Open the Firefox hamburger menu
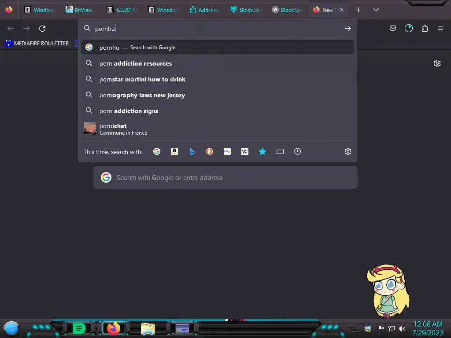 pyautogui.click(x=440, y=28)
